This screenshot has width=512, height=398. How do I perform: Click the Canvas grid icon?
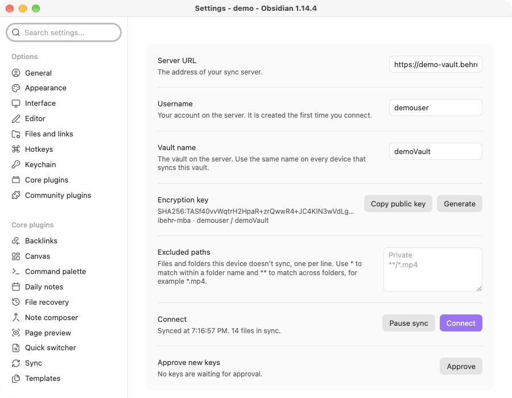point(16,256)
